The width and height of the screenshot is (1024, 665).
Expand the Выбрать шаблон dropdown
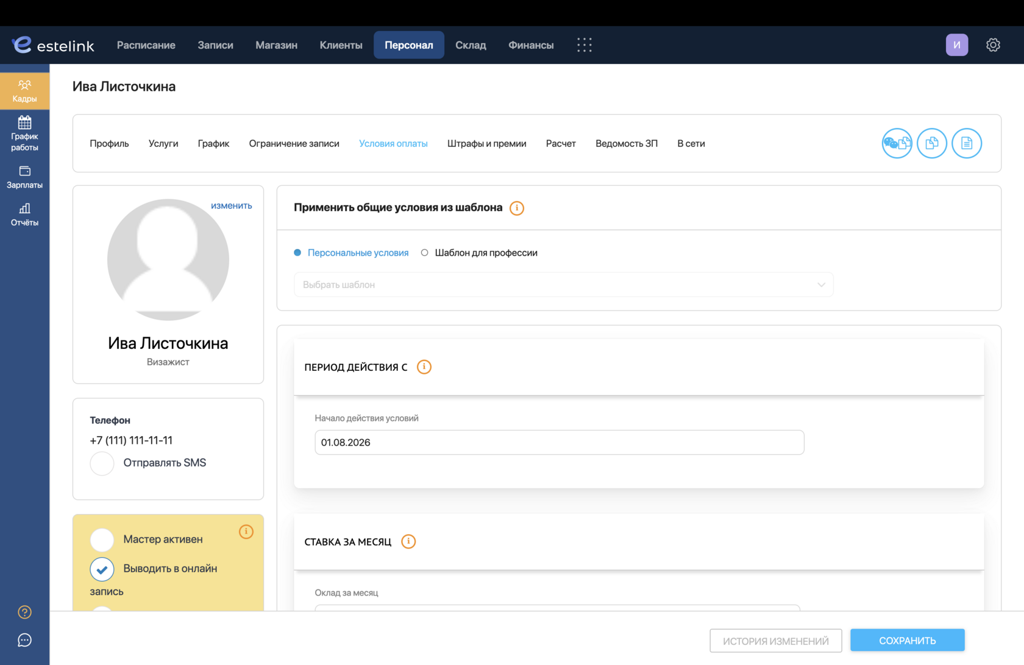tap(563, 284)
